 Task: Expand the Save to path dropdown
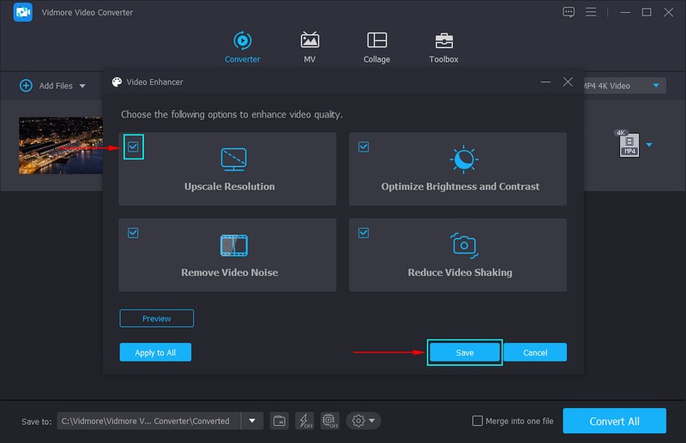tap(251, 421)
